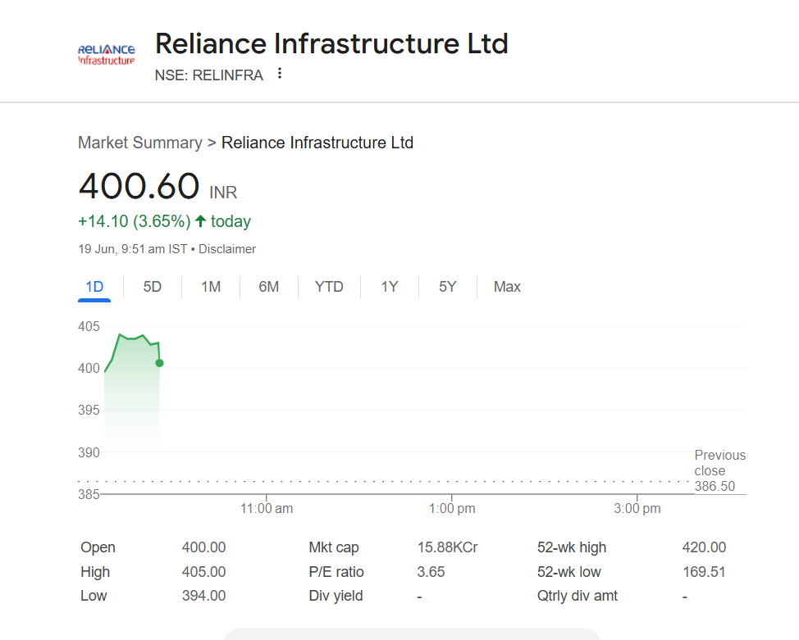
Task: Switch to the 5Y chart tab
Action: tap(447, 287)
